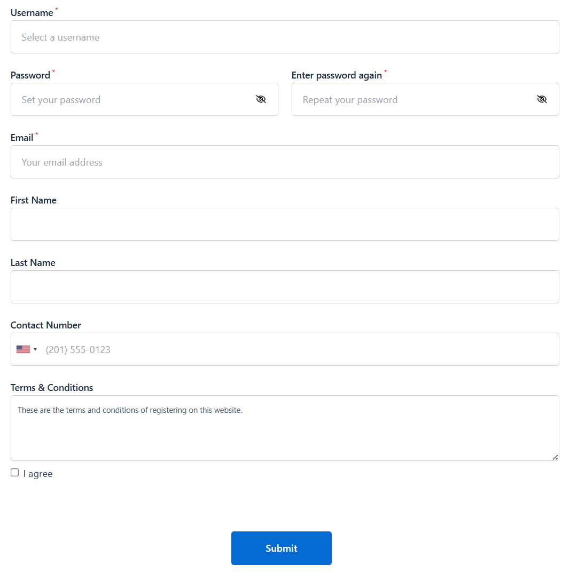This screenshot has width=570, height=572.
Task: Select the Your email address field
Action: [285, 162]
